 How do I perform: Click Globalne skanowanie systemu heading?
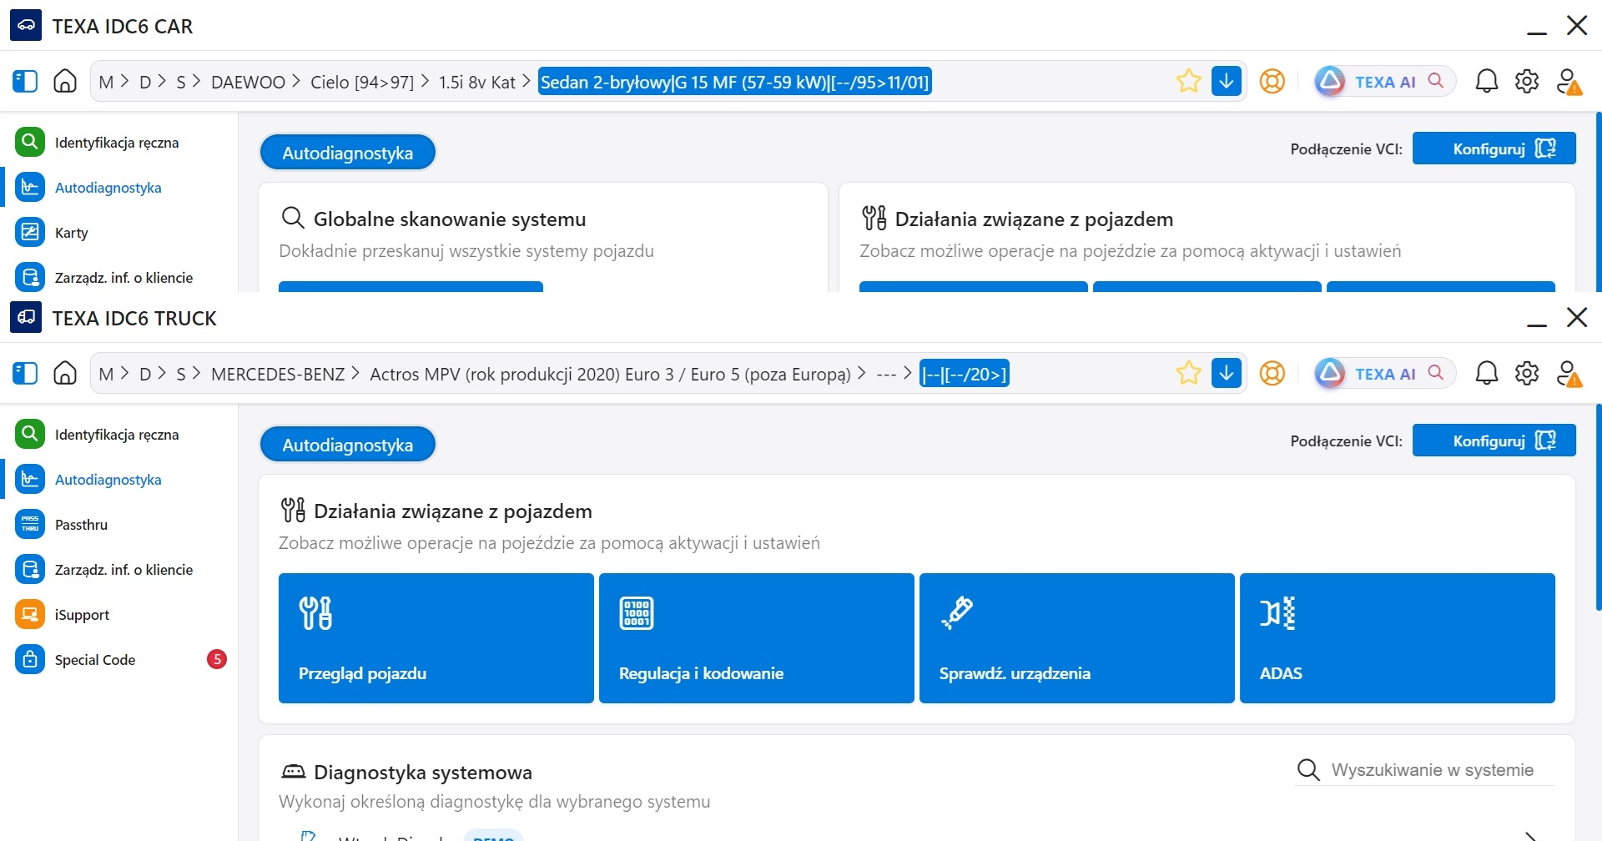(450, 219)
